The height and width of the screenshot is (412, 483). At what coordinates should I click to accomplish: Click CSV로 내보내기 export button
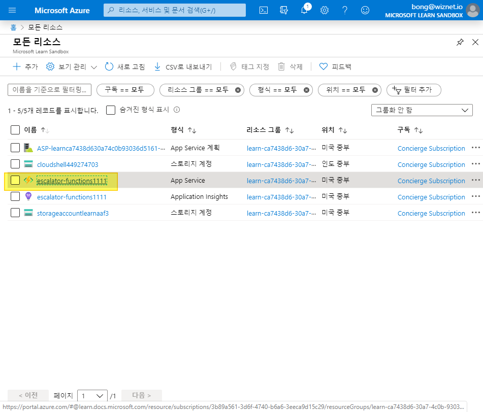point(183,67)
